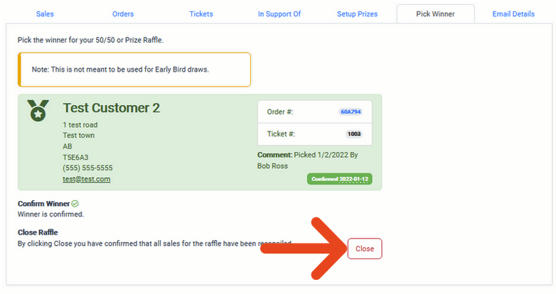Open the Email Details tab
Image resolution: width=556 pixels, height=294 pixels.
point(513,13)
